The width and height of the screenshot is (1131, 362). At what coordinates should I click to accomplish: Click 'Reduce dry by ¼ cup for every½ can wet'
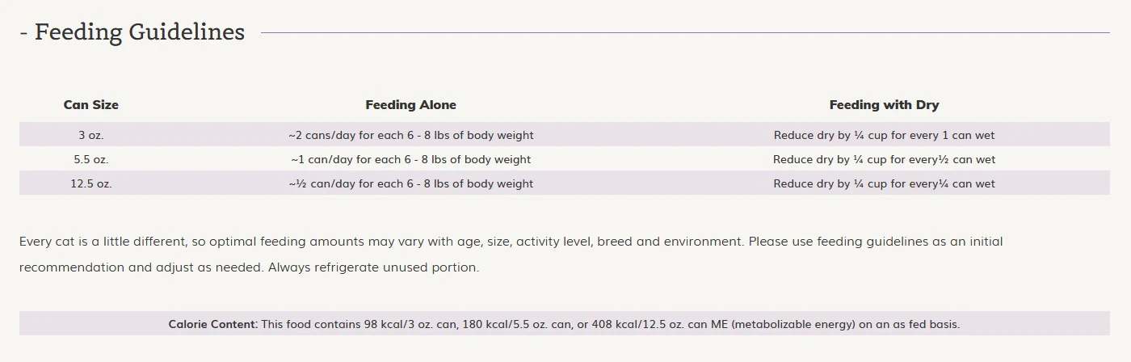(x=884, y=159)
